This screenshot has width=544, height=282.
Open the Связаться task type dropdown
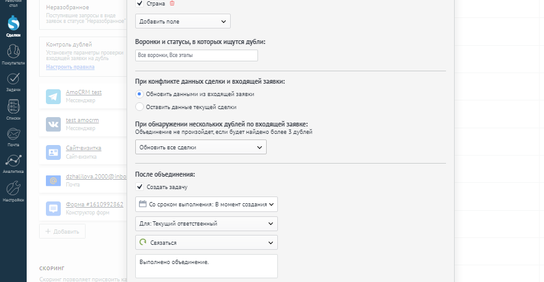pyautogui.click(x=206, y=243)
